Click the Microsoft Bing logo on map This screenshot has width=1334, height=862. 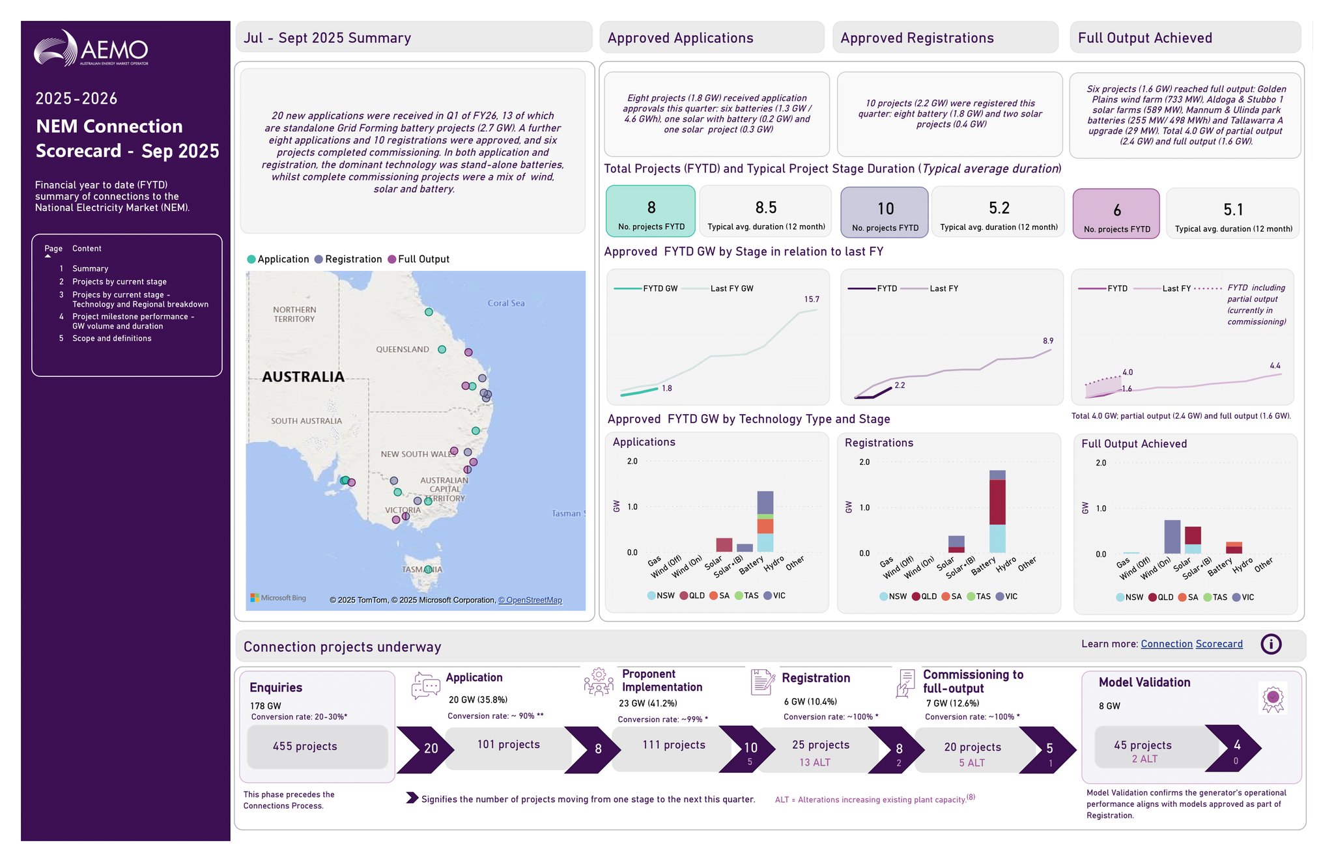pos(278,598)
